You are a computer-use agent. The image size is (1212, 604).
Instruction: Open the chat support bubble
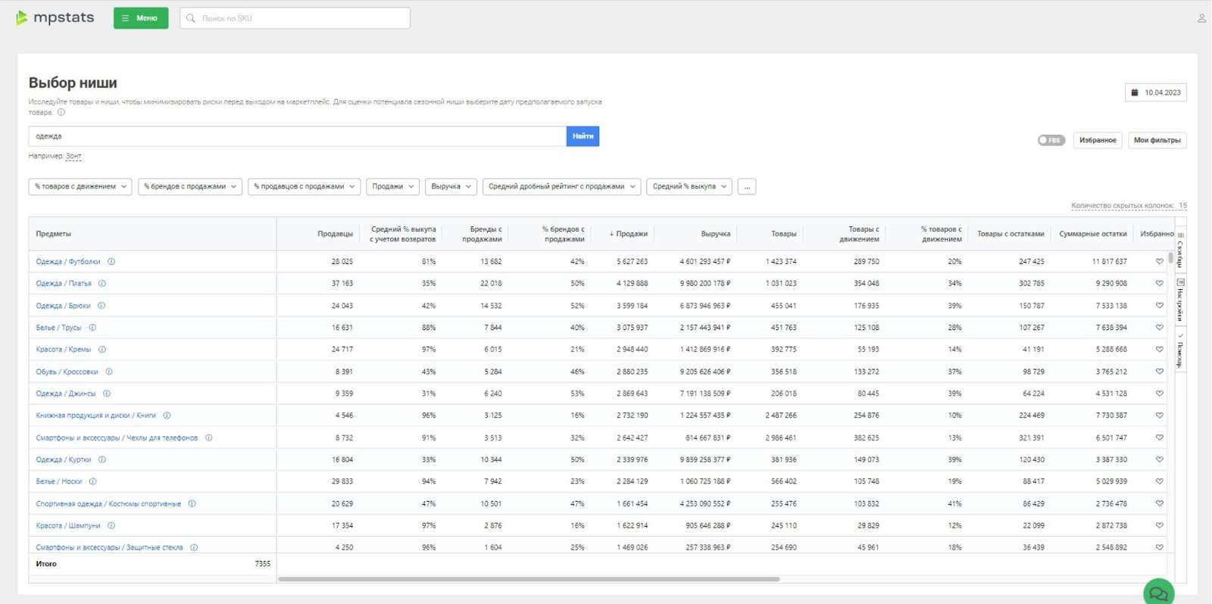point(1158,593)
